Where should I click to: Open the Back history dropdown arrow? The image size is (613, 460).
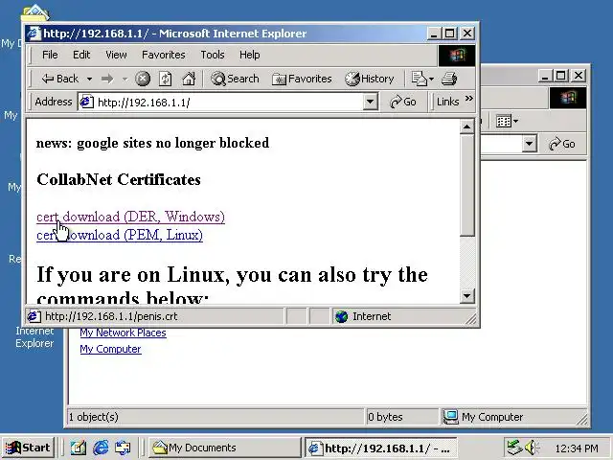coord(89,79)
